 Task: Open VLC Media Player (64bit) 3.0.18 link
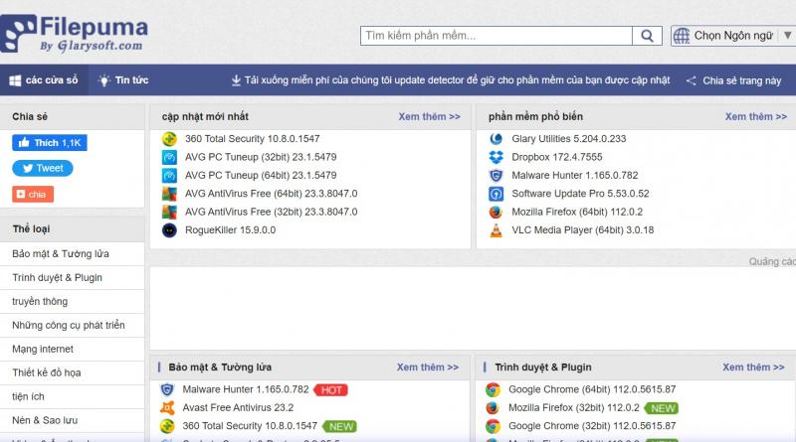pyautogui.click(x=583, y=230)
